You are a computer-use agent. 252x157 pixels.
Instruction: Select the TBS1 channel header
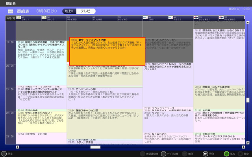tap(156, 18)
